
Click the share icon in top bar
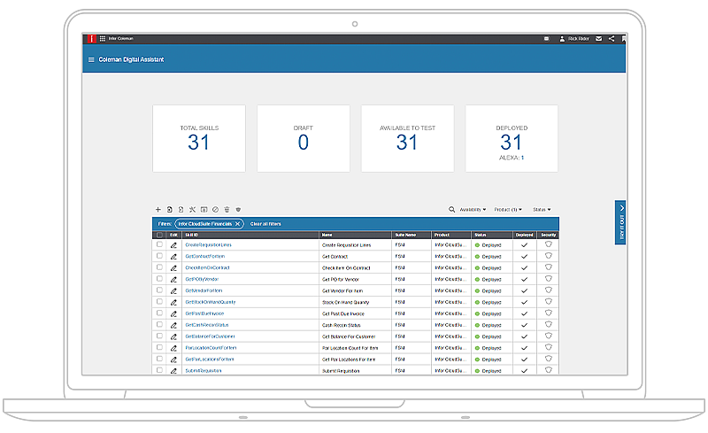coord(611,39)
